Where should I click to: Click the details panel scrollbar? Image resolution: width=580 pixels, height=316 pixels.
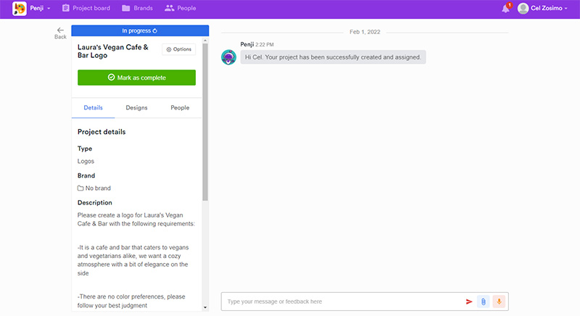point(205,122)
